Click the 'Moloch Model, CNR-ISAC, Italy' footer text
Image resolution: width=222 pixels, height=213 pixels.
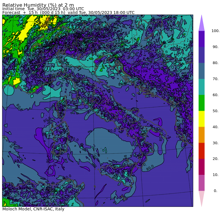tap(33, 209)
